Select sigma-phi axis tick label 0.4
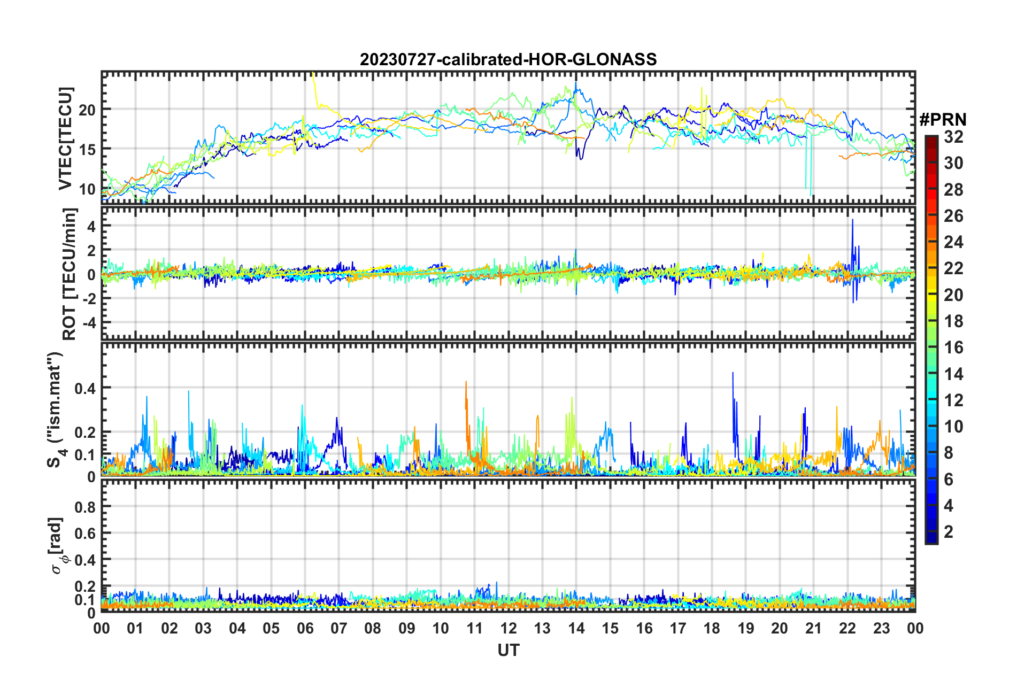Image resolution: width=1017 pixels, height=680 pixels. [86, 560]
